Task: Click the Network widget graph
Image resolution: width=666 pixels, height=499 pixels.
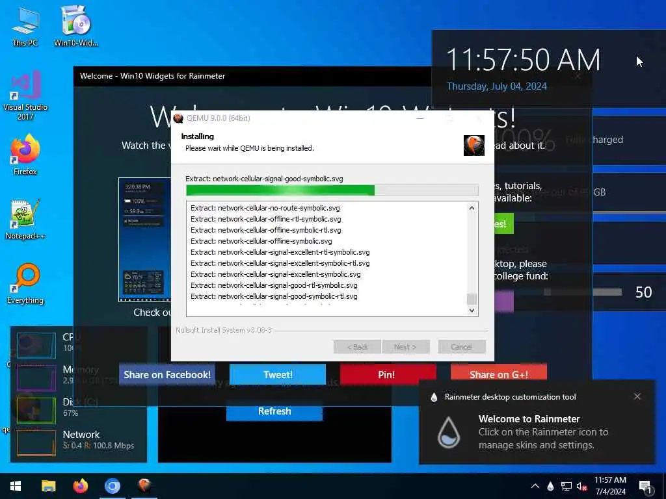Action: 36,442
